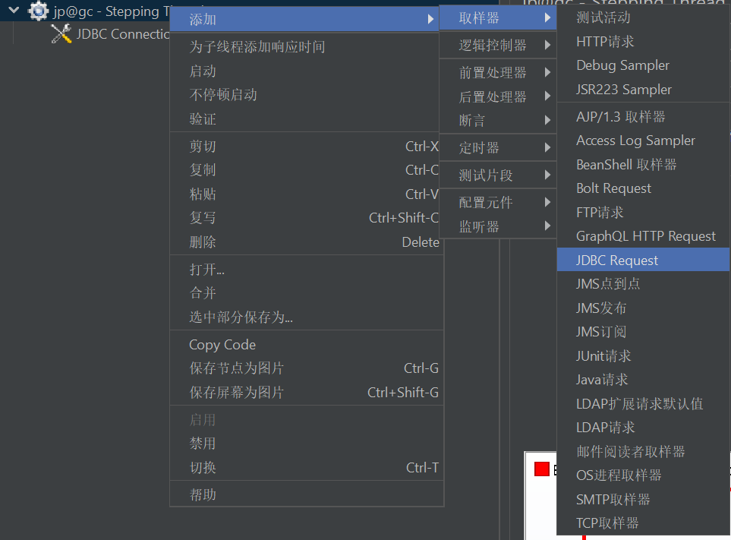
Task: Expand the 定时器 submenu
Action: 498,148
